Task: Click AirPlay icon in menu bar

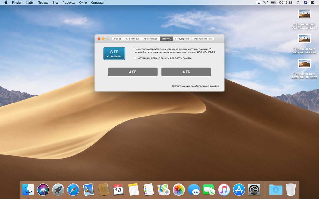Action: [259, 3]
